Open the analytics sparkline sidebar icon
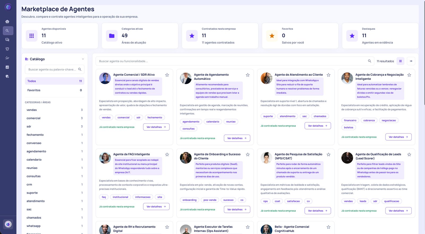This screenshot has width=425, height=234. click(7, 58)
